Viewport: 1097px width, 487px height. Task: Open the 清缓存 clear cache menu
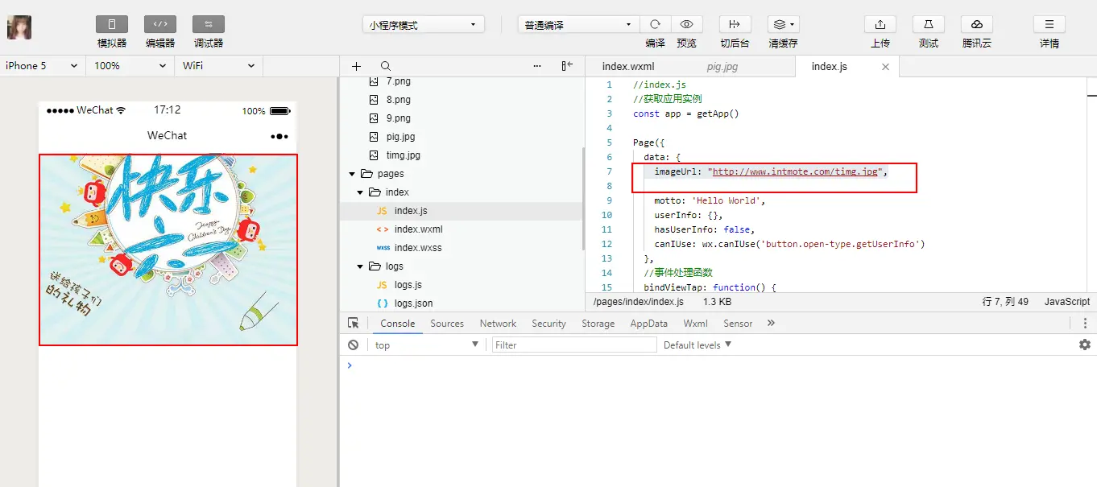tap(783, 24)
